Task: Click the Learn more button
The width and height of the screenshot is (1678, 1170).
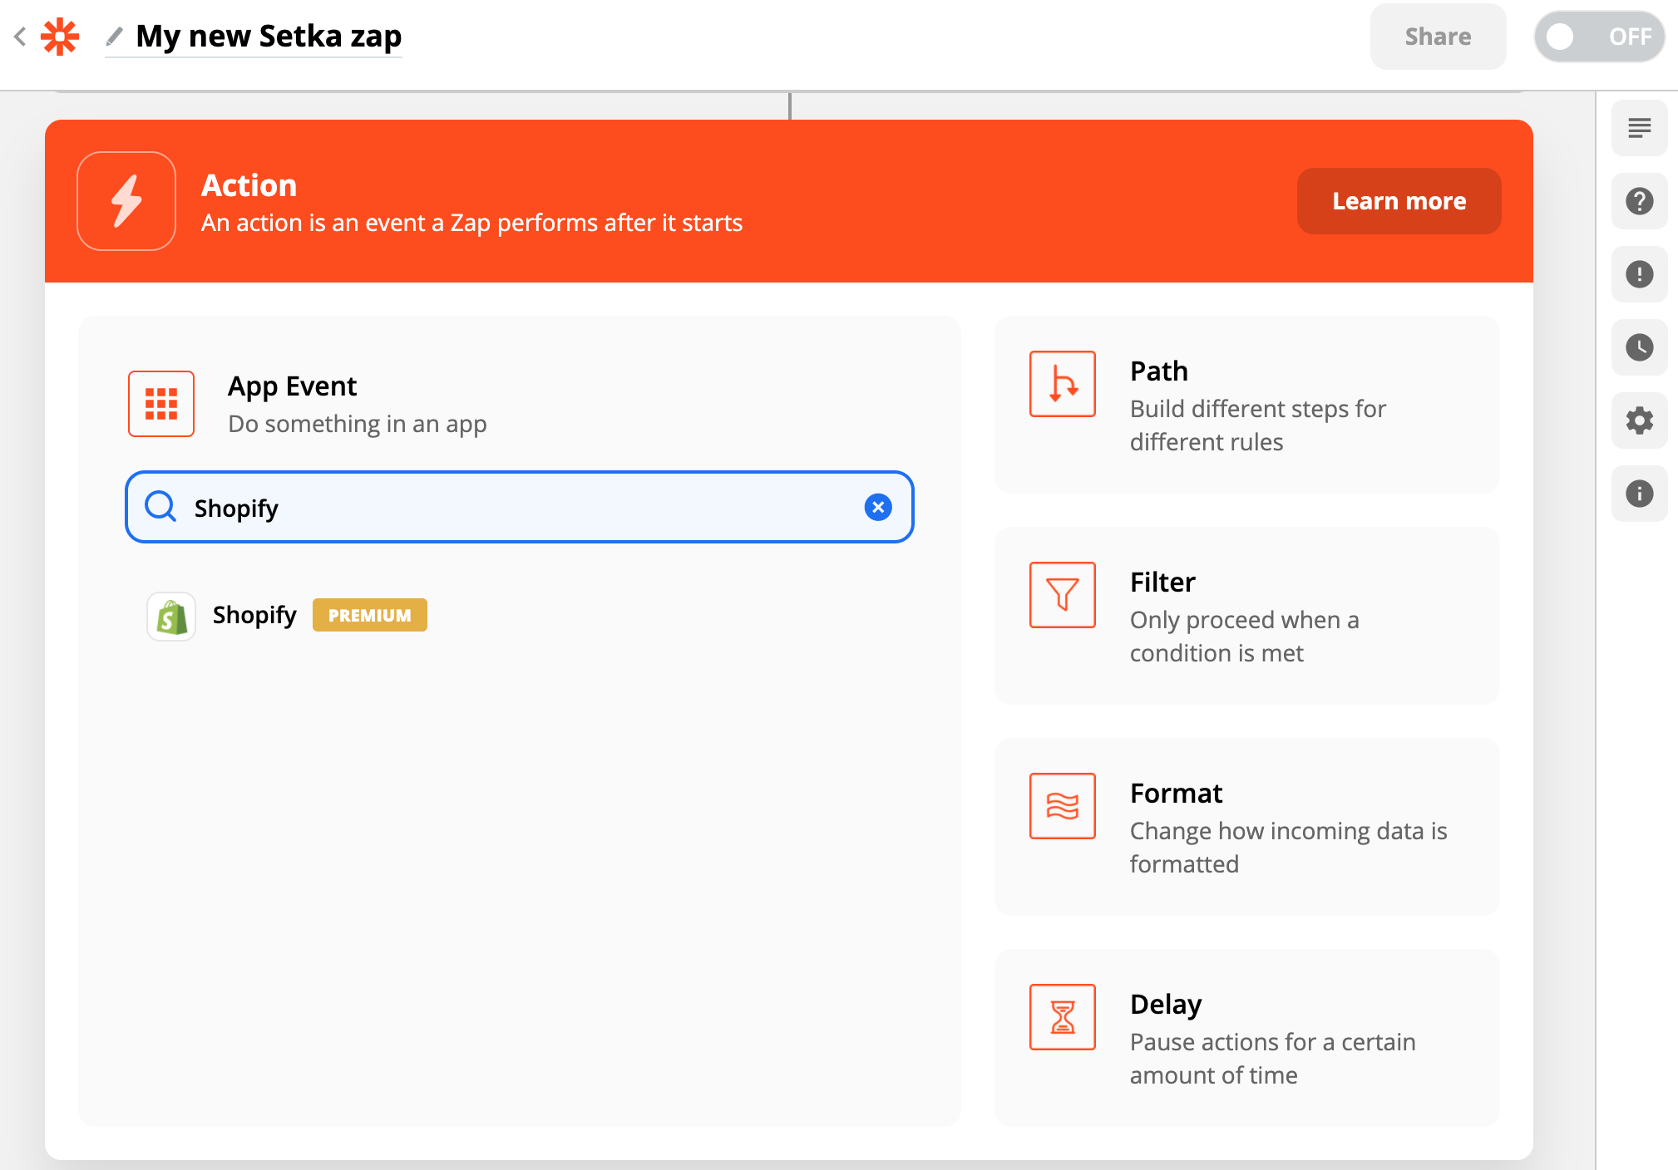Action: [x=1399, y=201]
